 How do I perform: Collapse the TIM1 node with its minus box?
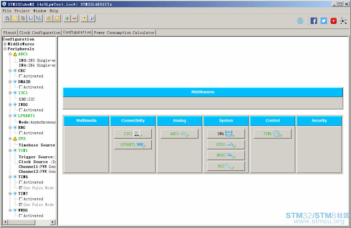coord(10,151)
